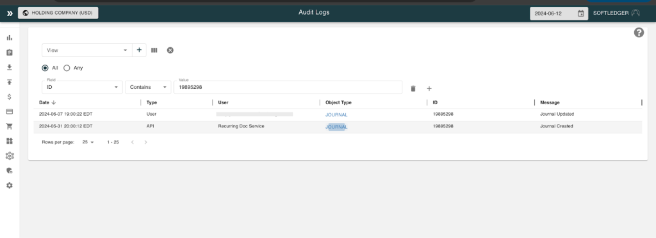The width and height of the screenshot is (656, 238).
Task: Open the View dropdown
Action: [x=87, y=50]
